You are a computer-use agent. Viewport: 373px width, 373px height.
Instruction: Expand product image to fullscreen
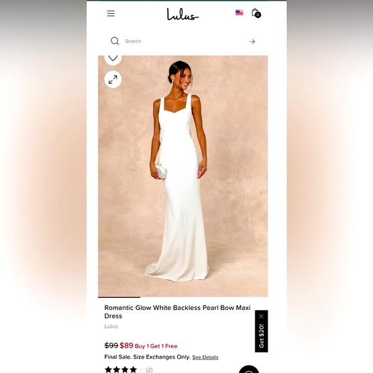pyautogui.click(x=113, y=80)
